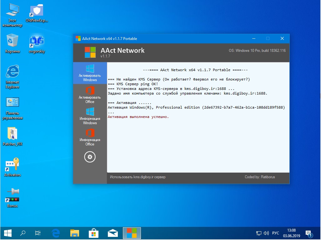Open the РУС language indicator in the tray
321x240 pixels.
point(275,233)
